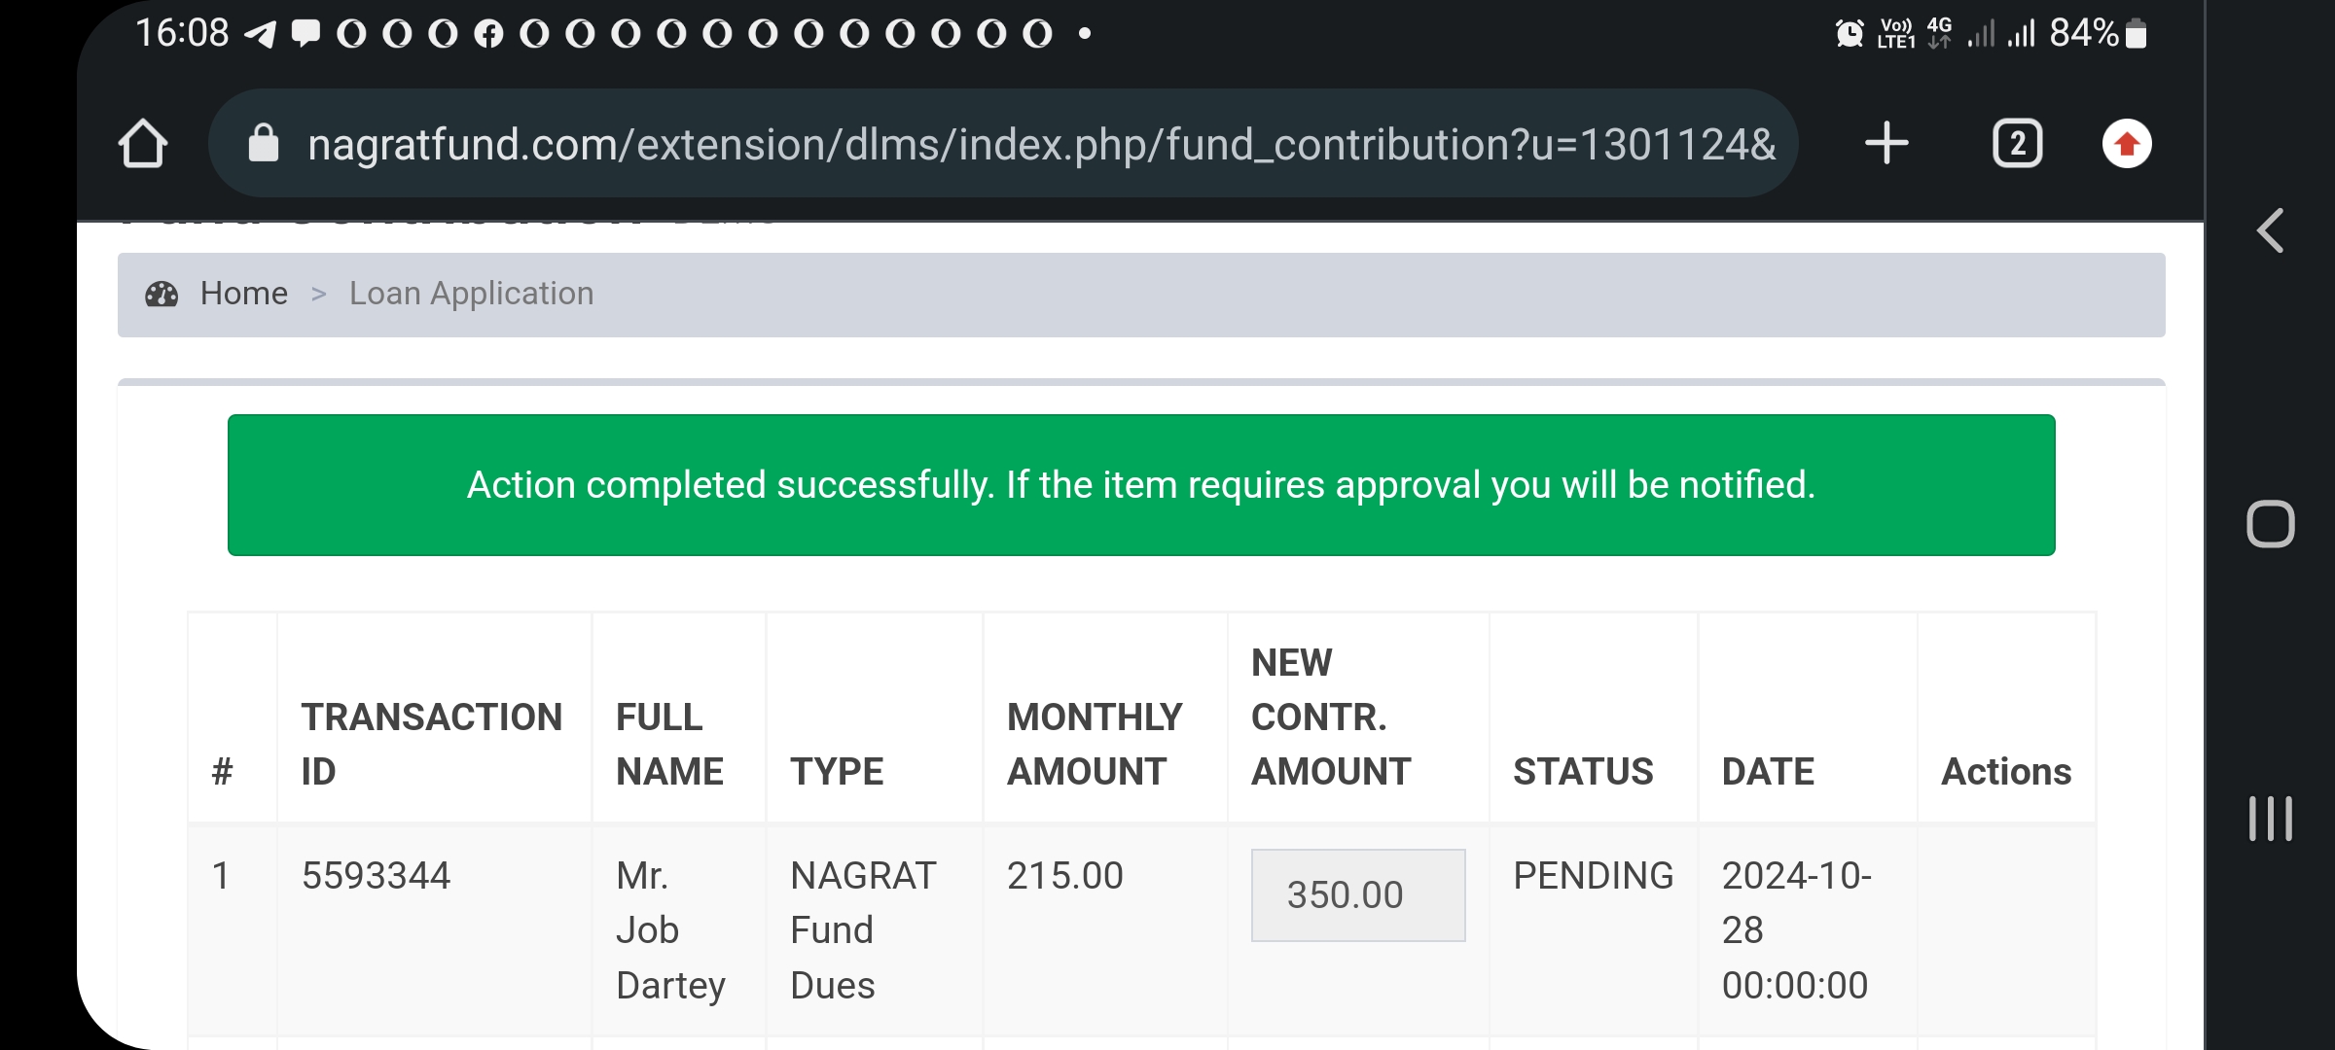Click the TRANSACTION ID column header
The width and height of the screenshot is (2335, 1050).
click(x=431, y=744)
